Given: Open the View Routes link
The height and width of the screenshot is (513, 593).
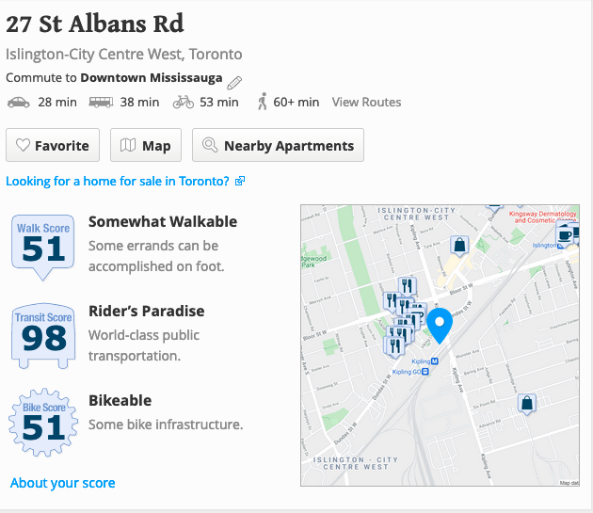Looking at the screenshot, I should tap(366, 102).
